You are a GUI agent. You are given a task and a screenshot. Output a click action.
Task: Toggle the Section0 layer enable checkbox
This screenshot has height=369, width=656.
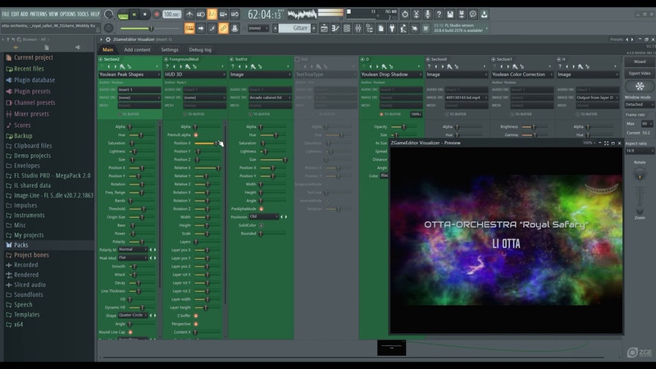[x=428, y=59]
